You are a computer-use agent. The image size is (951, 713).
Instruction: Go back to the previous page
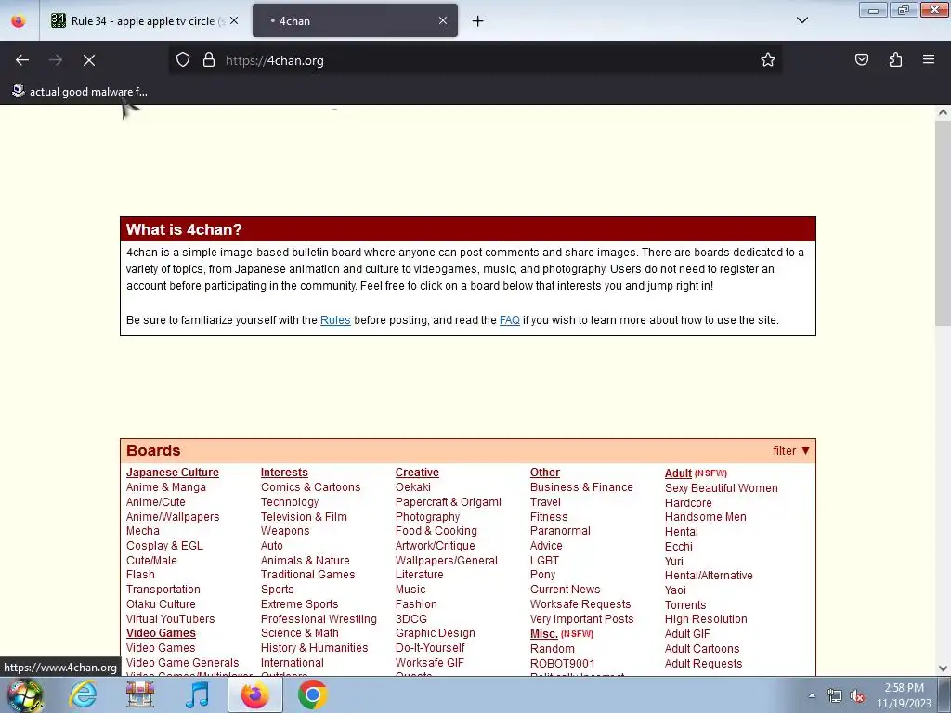(22, 60)
